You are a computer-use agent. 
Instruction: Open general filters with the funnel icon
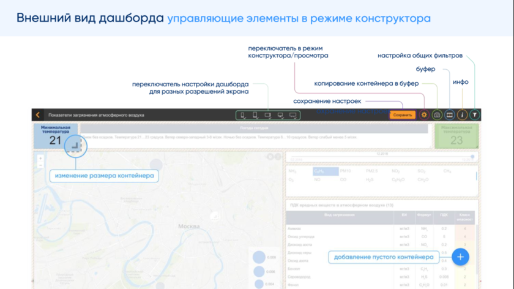click(x=475, y=114)
